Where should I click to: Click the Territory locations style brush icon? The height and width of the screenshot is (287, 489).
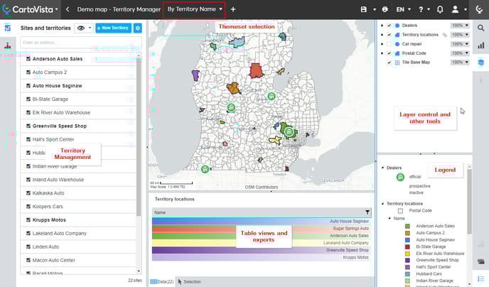[x=445, y=35]
